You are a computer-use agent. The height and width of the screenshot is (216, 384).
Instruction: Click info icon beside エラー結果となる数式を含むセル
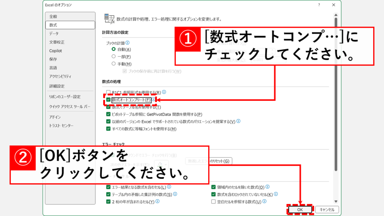coord(169,186)
